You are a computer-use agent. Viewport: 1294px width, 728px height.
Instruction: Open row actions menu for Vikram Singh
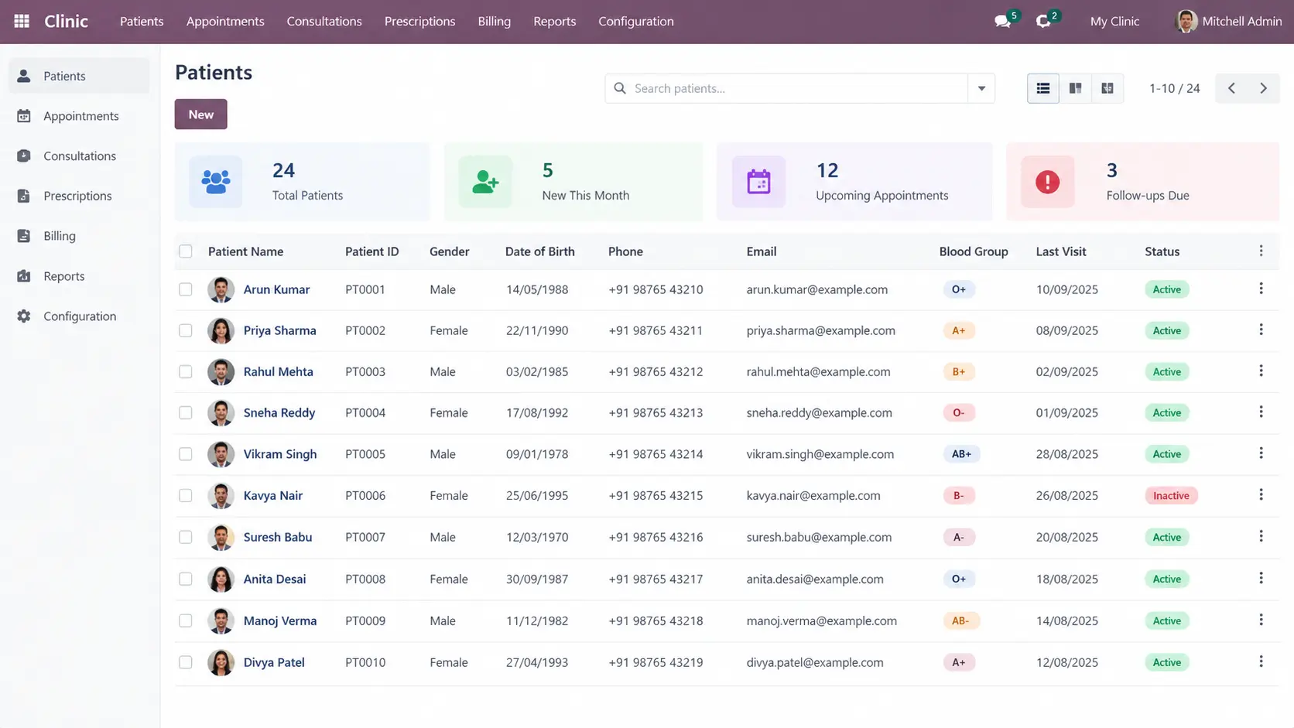1261,453
